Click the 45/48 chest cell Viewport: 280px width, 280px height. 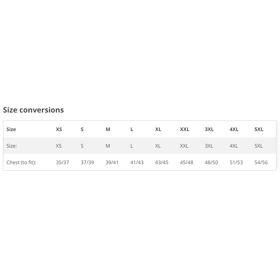point(187,162)
